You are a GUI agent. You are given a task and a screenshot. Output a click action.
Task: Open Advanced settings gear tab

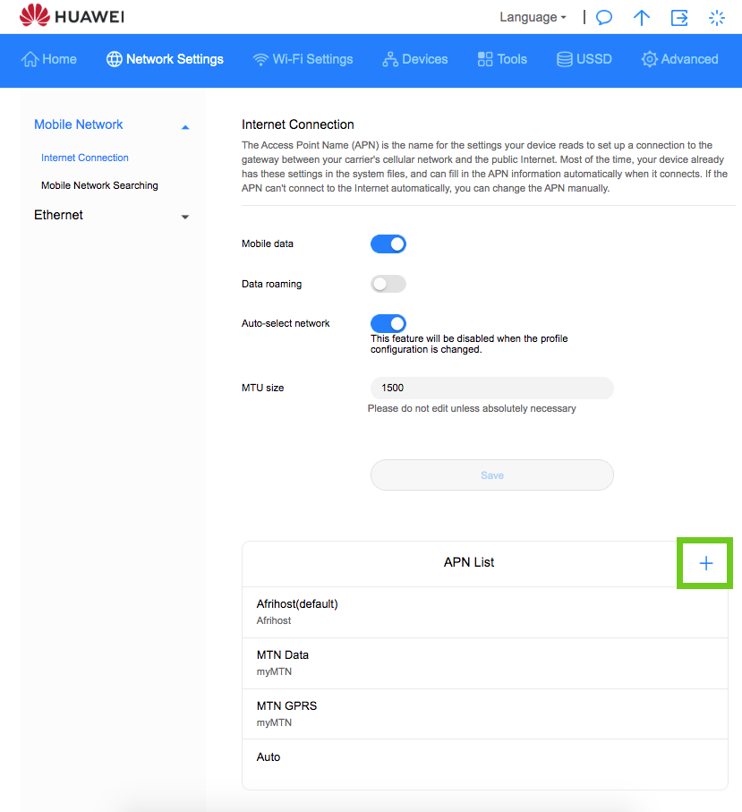(679, 59)
